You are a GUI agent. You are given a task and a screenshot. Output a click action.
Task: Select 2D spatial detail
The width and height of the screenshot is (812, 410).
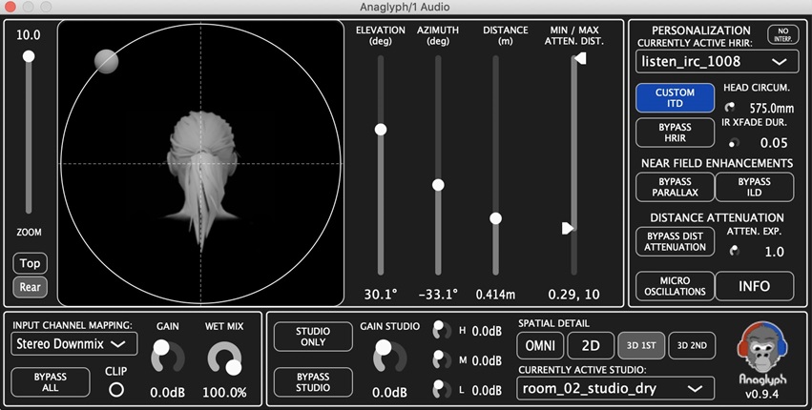(x=591, y=345)
